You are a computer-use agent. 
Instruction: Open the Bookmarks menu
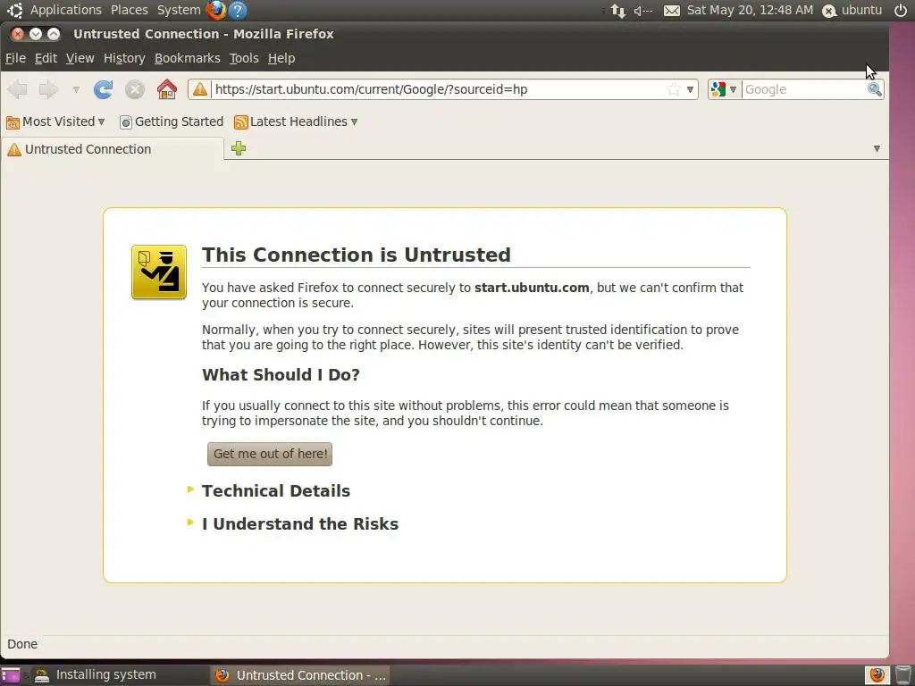pyautogui.click(x=188, y=58)
